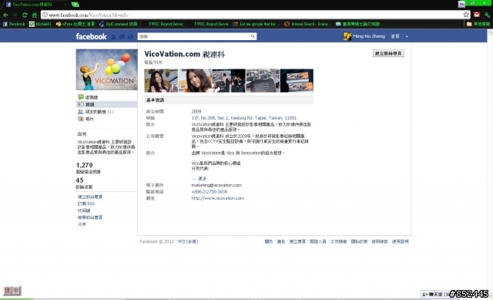
Task: Open the browser Home icon
Action: (x=34, y=15)
